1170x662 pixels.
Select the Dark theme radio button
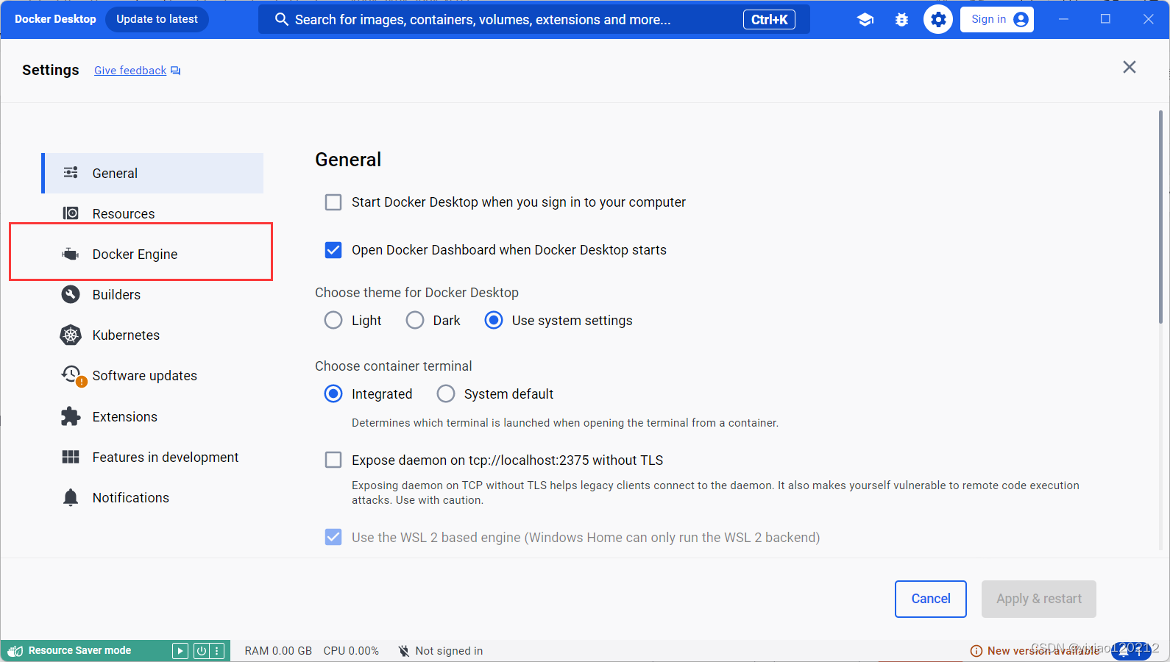(415, 320)
